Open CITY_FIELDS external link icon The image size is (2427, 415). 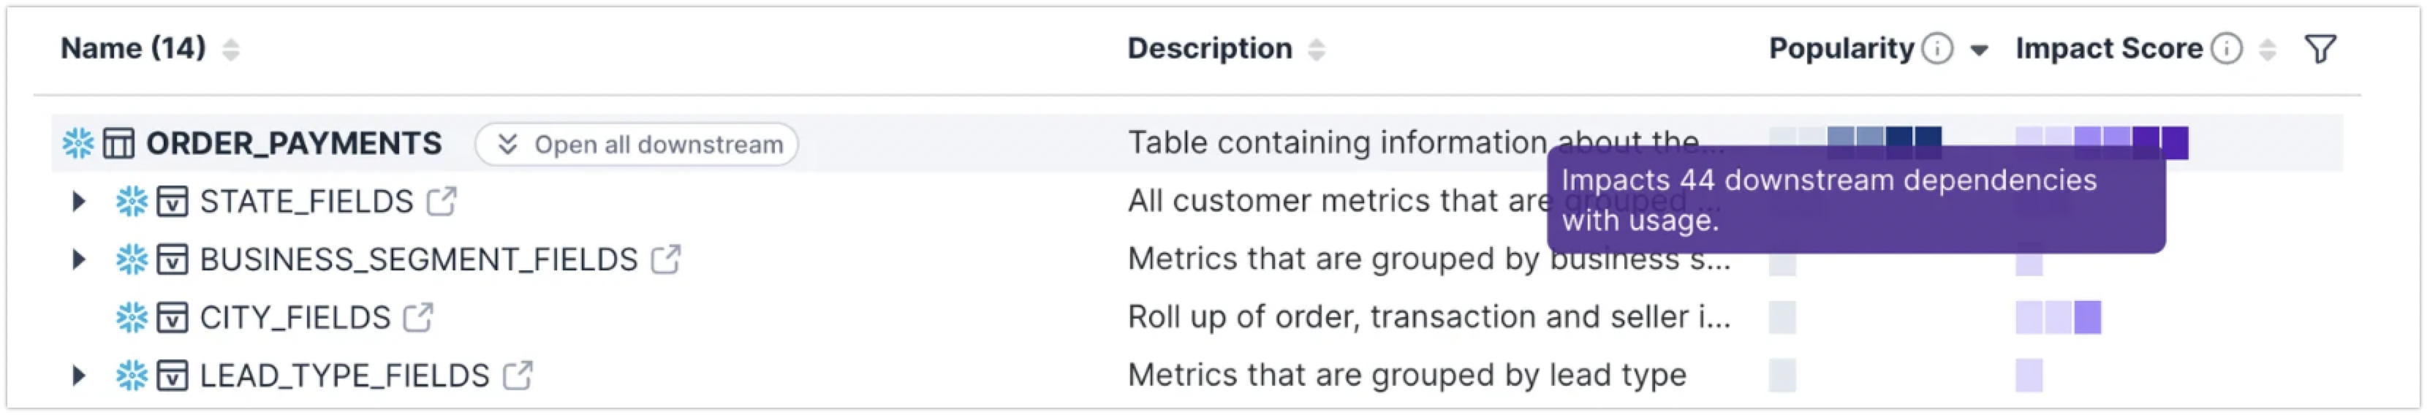418,318
